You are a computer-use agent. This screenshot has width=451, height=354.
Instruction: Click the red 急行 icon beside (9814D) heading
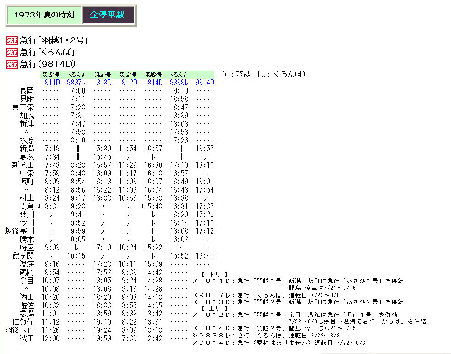point(12,64)
